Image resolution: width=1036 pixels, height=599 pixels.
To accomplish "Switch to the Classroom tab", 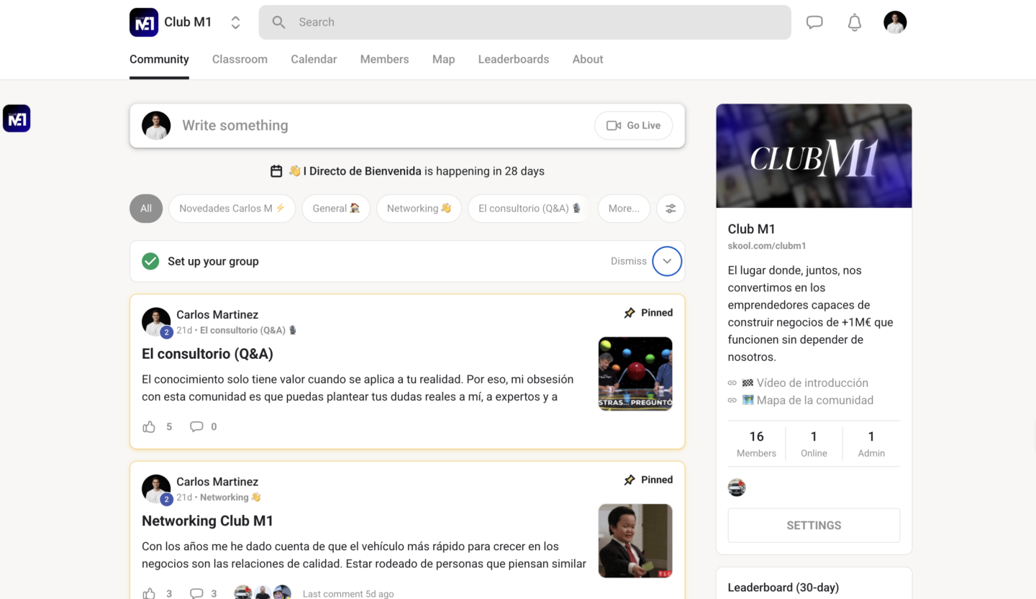I will 240,60.
